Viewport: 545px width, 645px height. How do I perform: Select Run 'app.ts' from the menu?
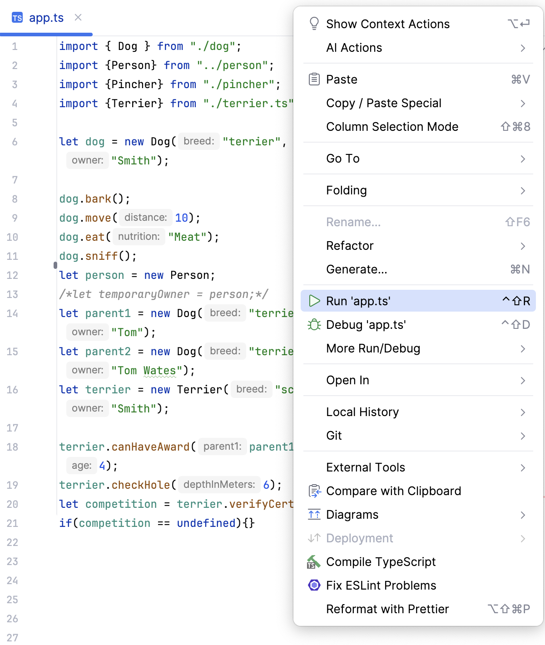click(359, 301)
